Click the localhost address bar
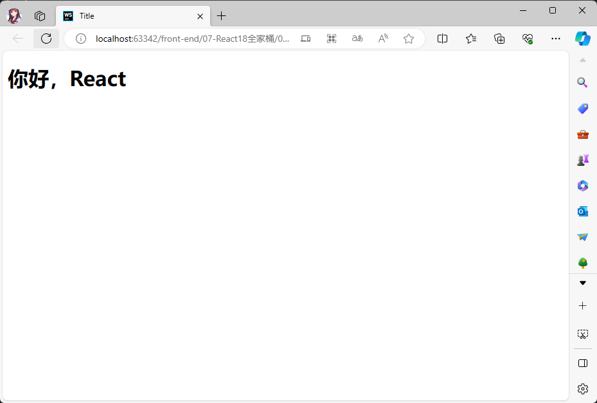This screenshot has height=403, width=597. pos(193,39)
